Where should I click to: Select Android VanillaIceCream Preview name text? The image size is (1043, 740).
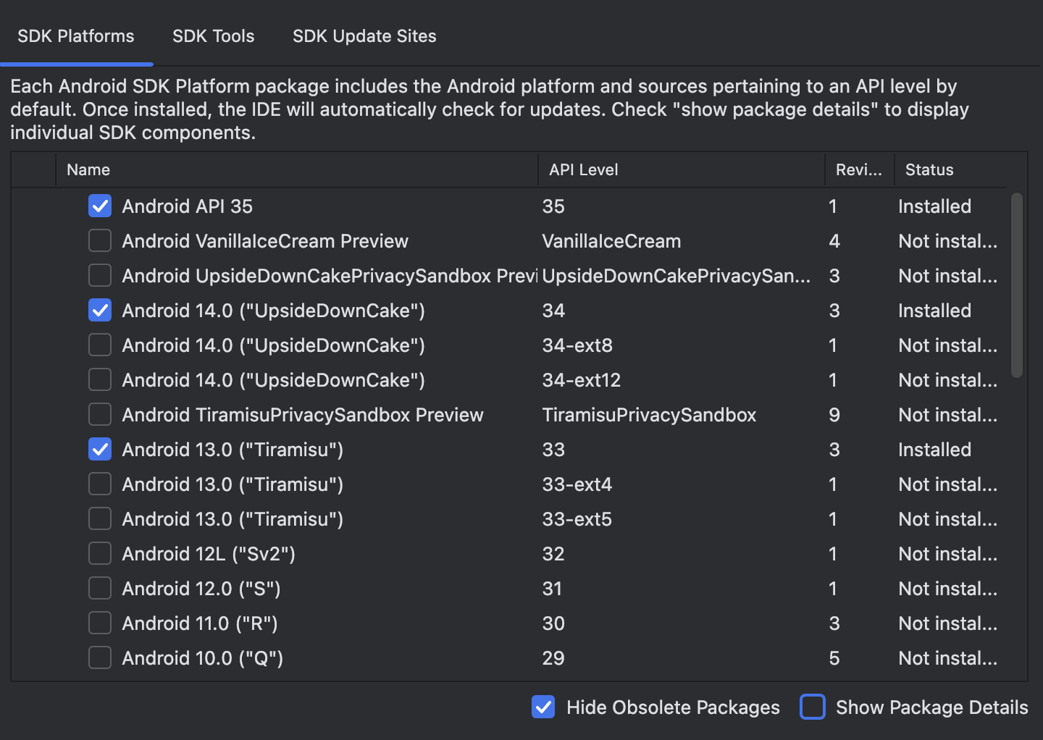tap(265, 241)
